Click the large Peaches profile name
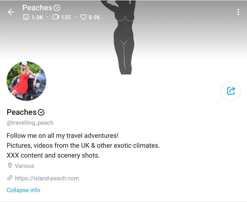The width and height of the screenshot is (247, 202). (22, 112)
